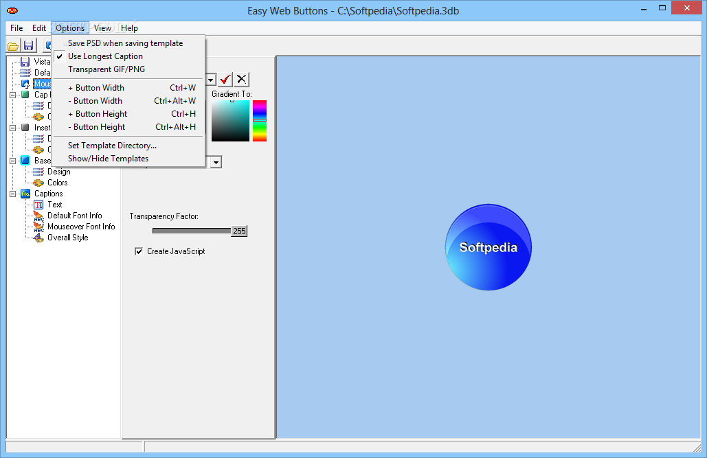The height and width of the screenshot is (458, 707).
Task: Select the Colors item under Base
Action: click(58, 183)
